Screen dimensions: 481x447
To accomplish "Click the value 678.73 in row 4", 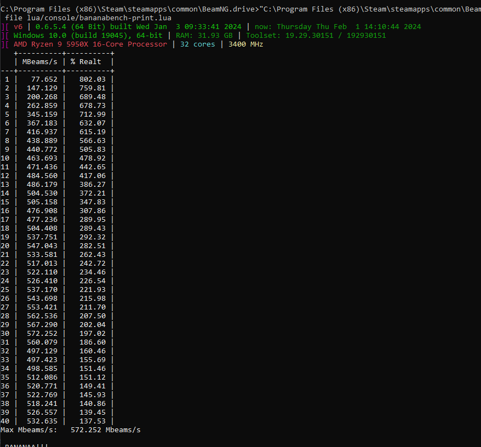I will [x=93, y=106].
